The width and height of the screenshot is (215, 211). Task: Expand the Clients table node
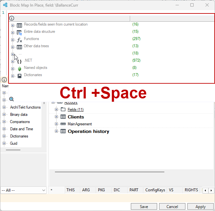point(56,116)
